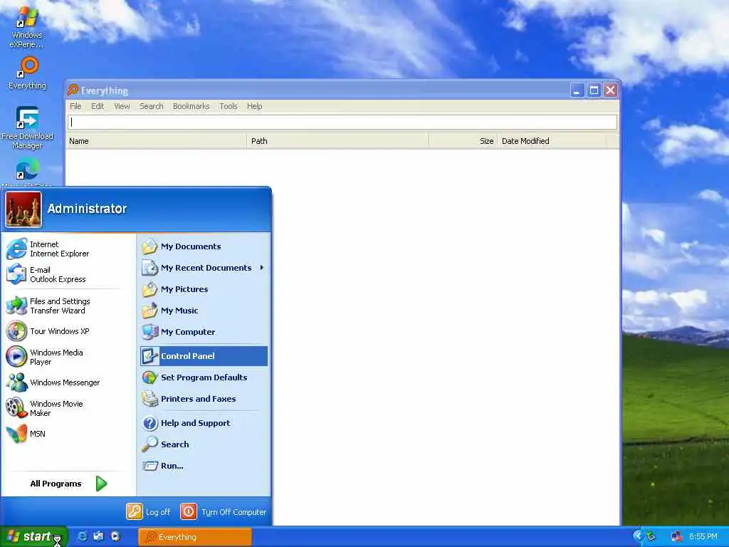Image resolution: width=729 pixels, height=547 pixels.
Task: Expand All Programs list
Action: tap(68, 484)
